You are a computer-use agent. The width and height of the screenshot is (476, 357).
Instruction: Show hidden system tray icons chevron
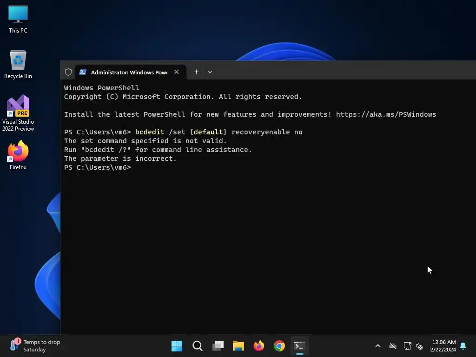point(378,346)
